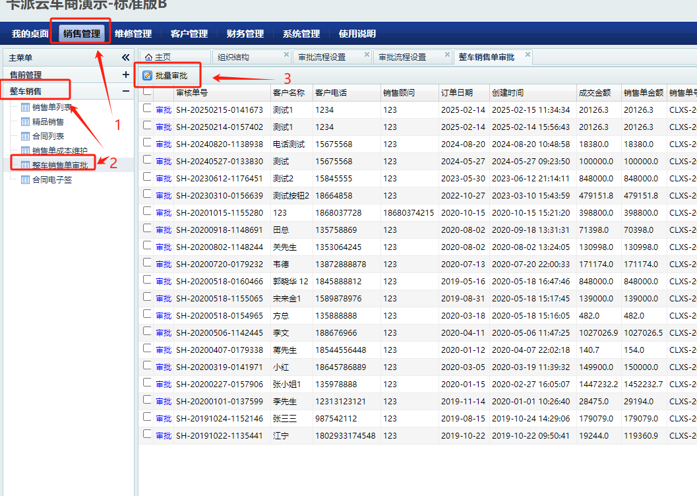
Task: Collapse the 主菜单 sidebar panel
Action: tap(125, 57)
